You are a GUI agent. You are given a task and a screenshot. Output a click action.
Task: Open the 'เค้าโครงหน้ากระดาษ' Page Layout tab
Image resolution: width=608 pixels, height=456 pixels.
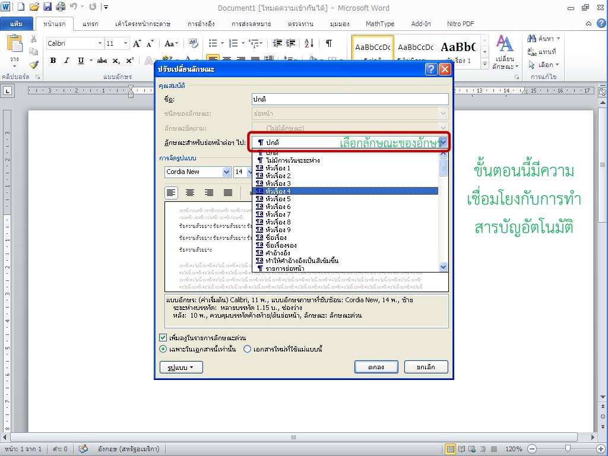tap(142, 24)
